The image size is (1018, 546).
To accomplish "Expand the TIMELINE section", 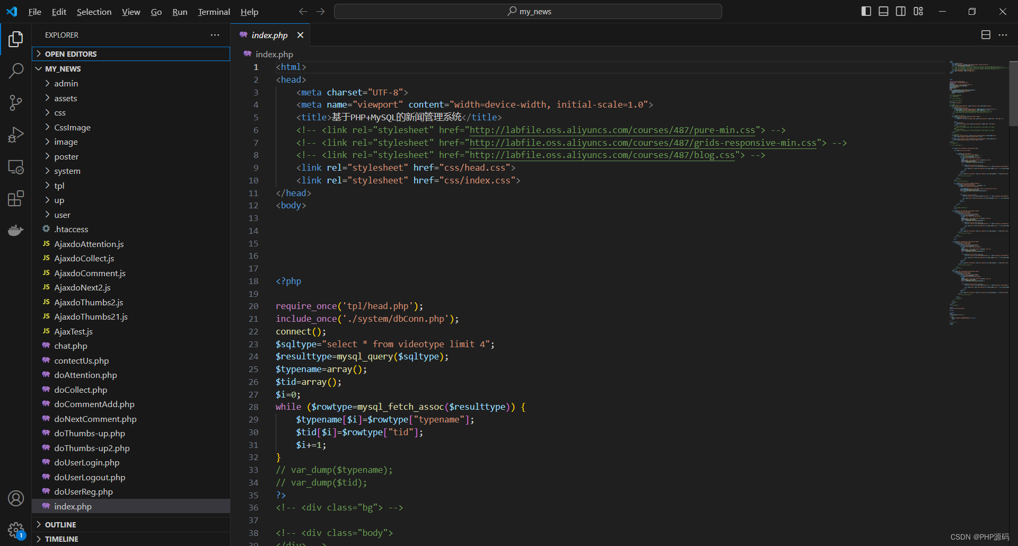I will [x=131, y=539].
